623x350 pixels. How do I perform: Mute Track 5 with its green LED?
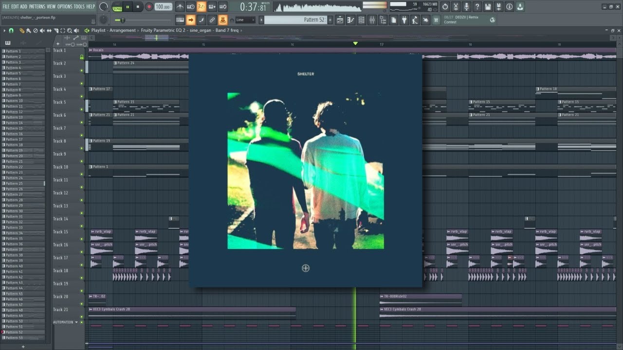82,109
